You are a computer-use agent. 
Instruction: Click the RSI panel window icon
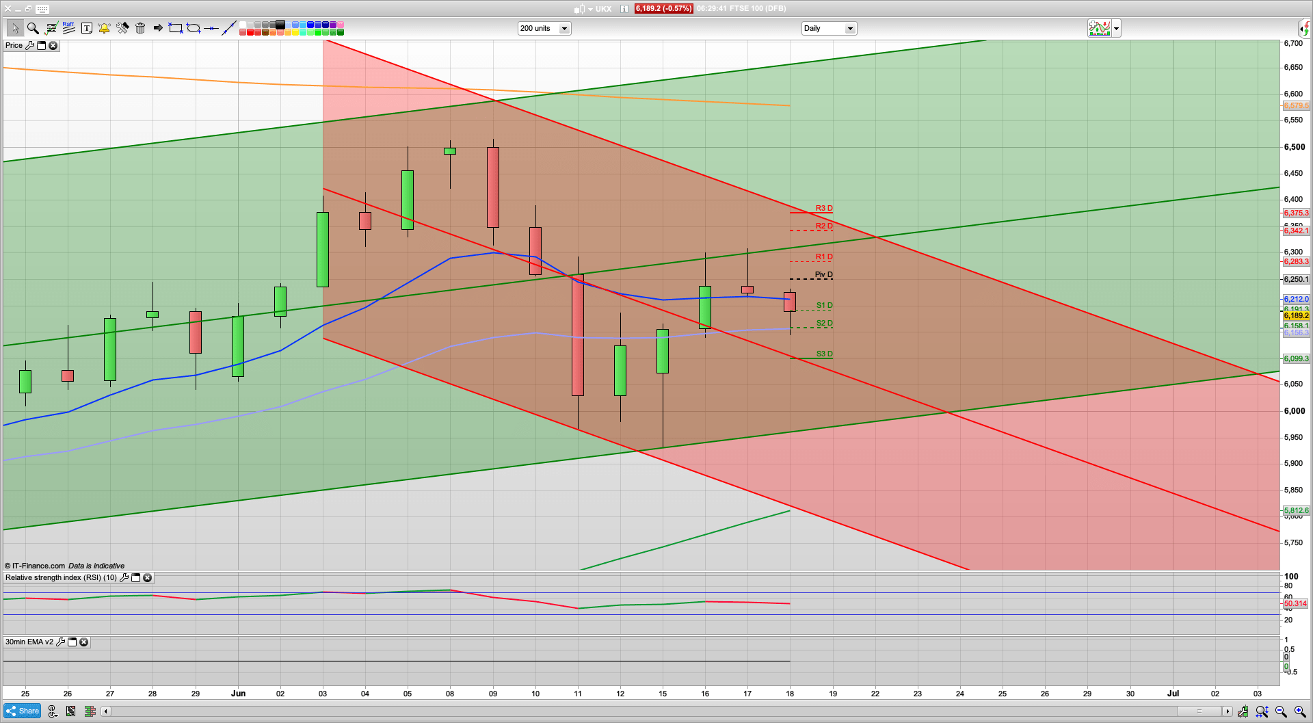pyautogui.click(x=135, y=577)
